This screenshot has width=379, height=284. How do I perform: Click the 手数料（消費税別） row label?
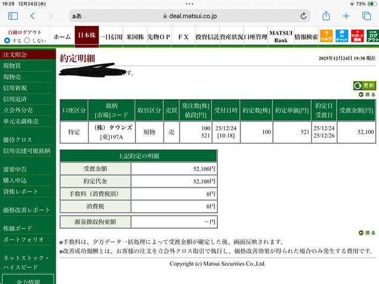[x=95, y=193]
